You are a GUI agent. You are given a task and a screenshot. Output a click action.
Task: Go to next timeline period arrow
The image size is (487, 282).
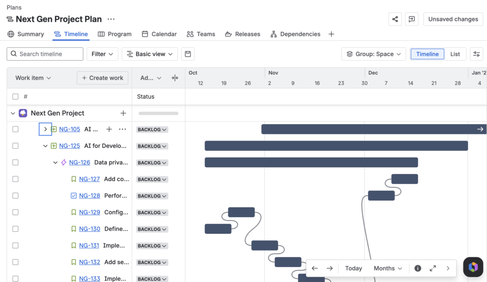pyautogui.click(x=330, y=268)
